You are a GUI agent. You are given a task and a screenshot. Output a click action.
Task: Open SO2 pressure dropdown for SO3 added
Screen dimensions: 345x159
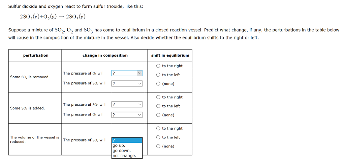pos(127,105)
